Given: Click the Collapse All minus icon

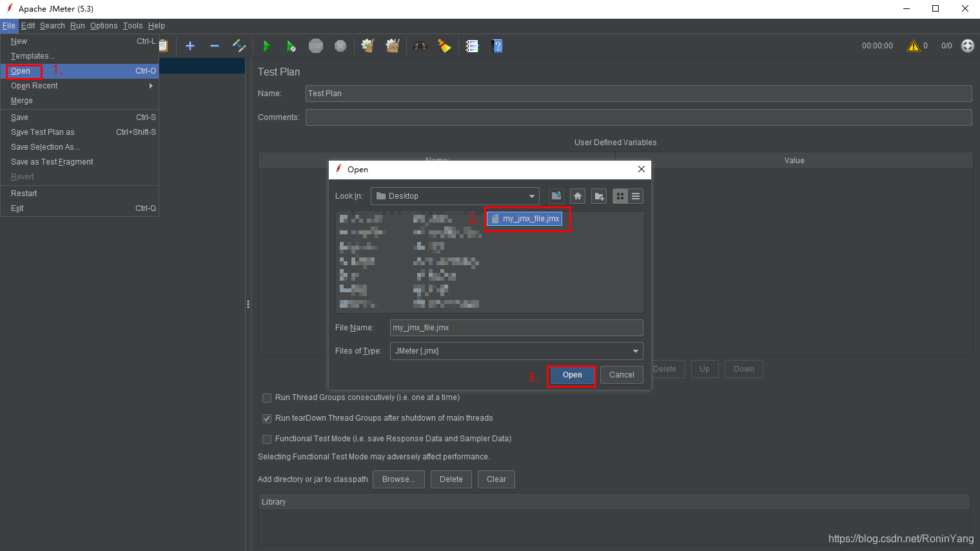Looking at the screenshot, I should pos(215,46).
